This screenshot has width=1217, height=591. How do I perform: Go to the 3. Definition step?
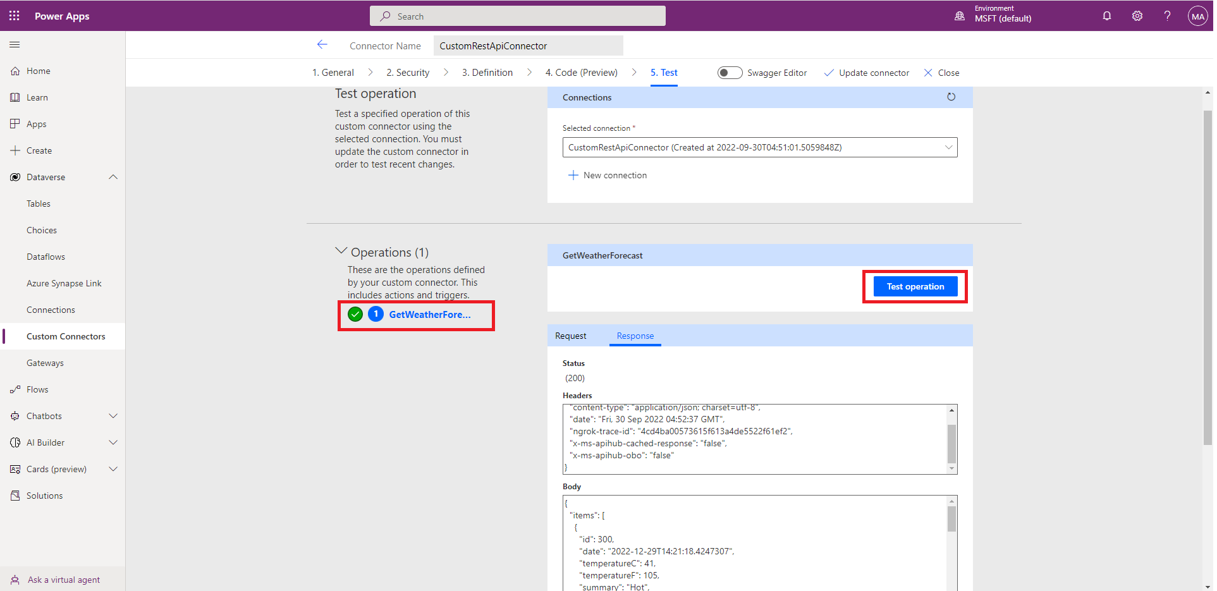487,73
